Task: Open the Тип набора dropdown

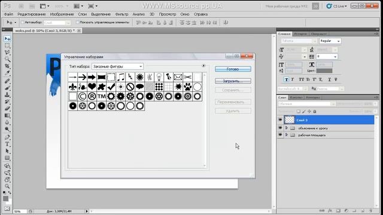Action: click(x=117, y=66)
